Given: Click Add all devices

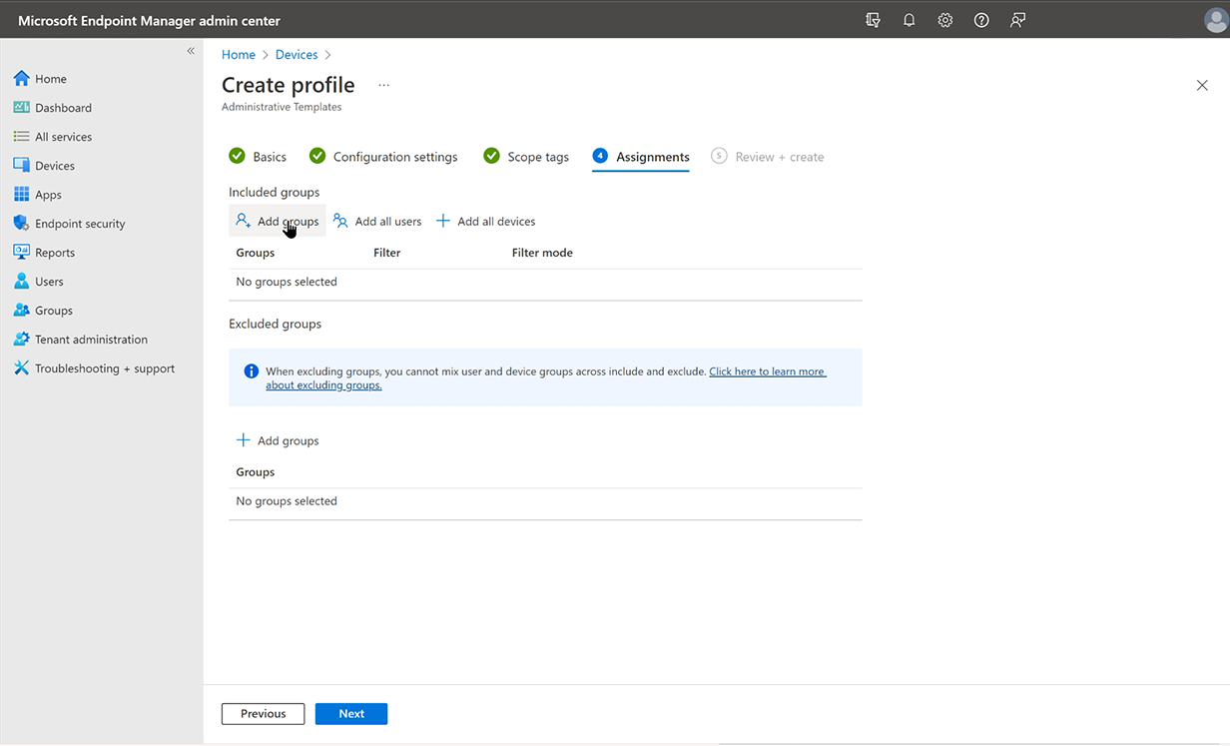Looking at the screenshot, I should click(x=486, y=222).
